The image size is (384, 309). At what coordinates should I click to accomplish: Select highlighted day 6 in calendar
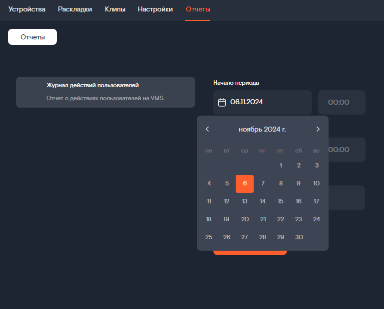click(245, 184)
